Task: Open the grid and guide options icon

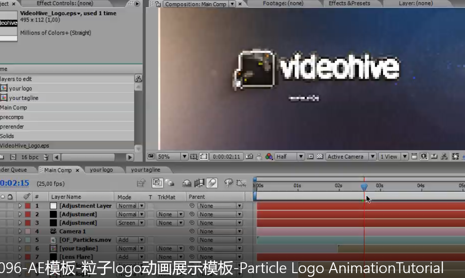Action: (x=194, y=156)
